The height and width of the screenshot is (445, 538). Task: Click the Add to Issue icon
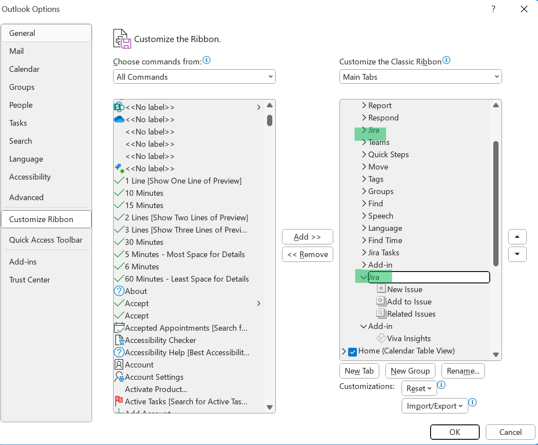pos(381,301)
